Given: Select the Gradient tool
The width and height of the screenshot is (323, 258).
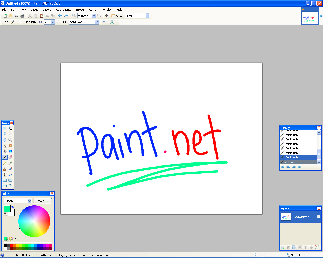Looking at the screenshot, I should 10,151.
